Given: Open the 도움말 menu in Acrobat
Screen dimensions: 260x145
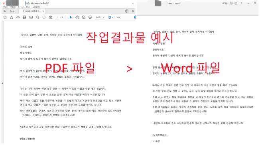Looking at the screenshot, I should [36, 7].
